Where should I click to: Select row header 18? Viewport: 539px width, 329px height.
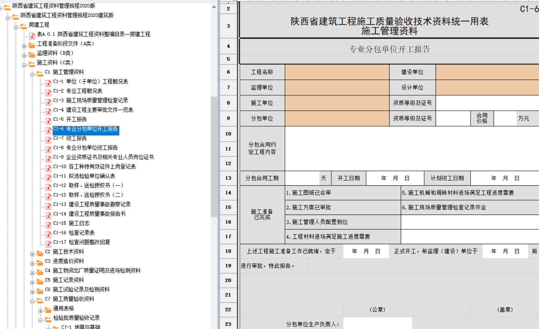point(228,251)
